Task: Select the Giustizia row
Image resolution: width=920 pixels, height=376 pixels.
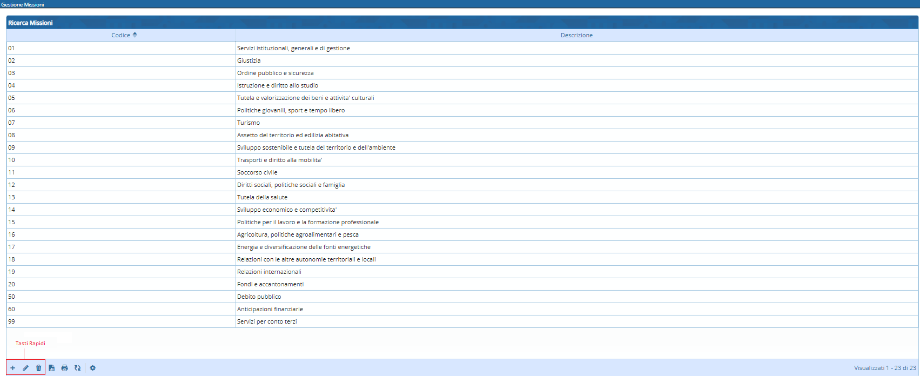Action: coord(249,61)
